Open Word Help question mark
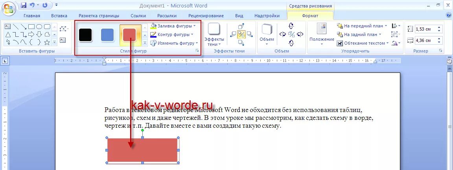 tap(449, 15)
